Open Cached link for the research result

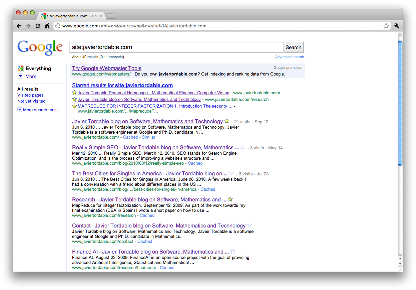click(x=147, y=215)
